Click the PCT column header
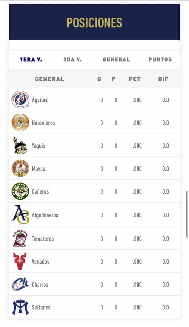 (x=135, y=79)
